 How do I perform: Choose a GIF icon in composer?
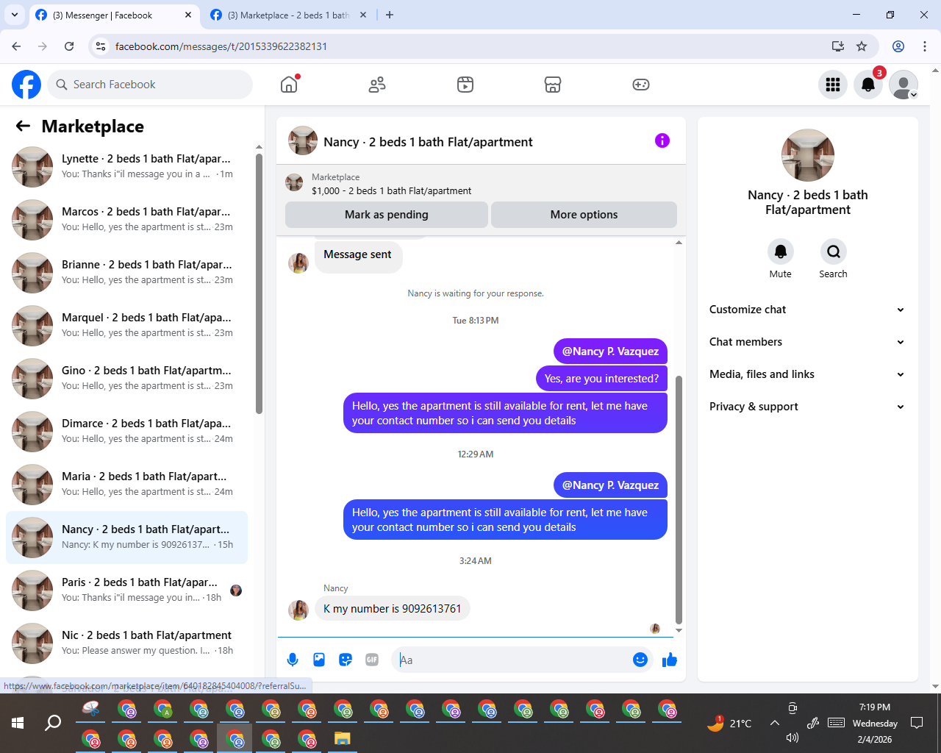click(372, 660)
